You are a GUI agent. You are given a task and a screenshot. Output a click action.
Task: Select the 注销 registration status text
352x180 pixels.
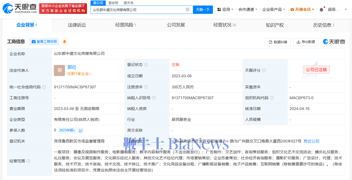coord(175,65)
